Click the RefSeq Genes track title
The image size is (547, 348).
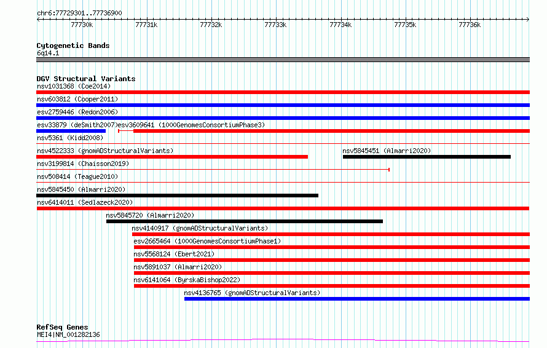tap(62, 327)
